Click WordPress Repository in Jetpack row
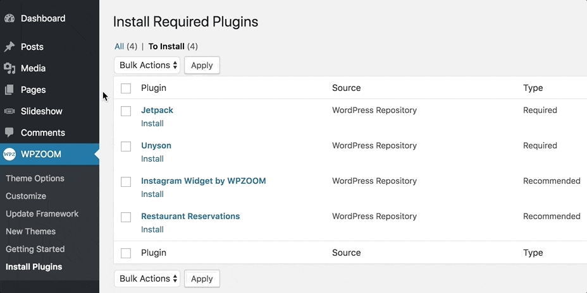The image size is (587, 293). click(x=374, y=111)
